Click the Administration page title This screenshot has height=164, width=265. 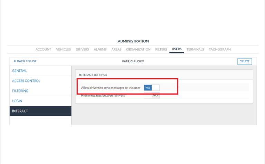point(133,41)
